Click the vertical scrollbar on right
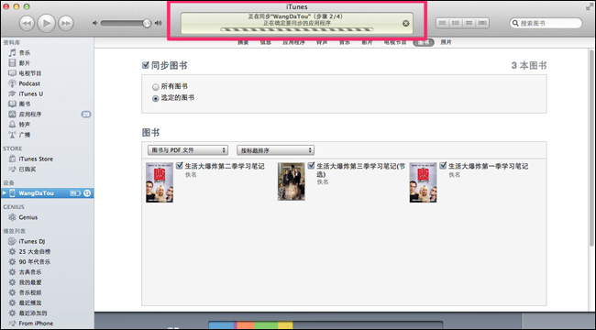The width and height of the screenshot is (596, 330). pos(591,148)
